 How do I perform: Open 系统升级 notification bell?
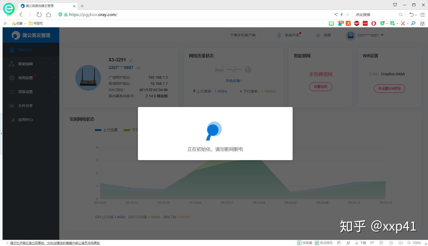pyautogui.click(x=289, y=35)
